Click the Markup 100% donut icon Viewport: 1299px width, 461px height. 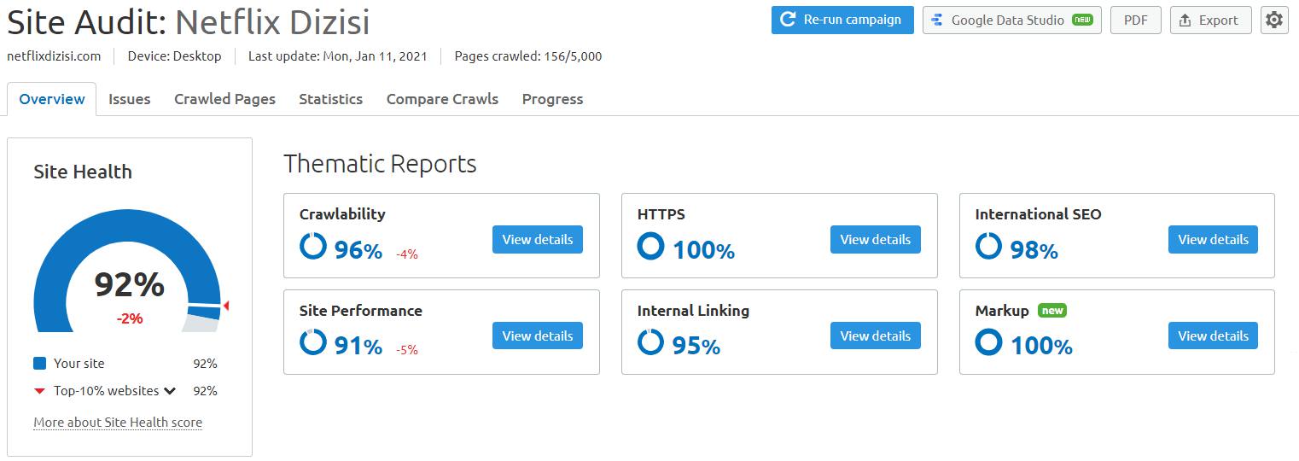point(989,342)
